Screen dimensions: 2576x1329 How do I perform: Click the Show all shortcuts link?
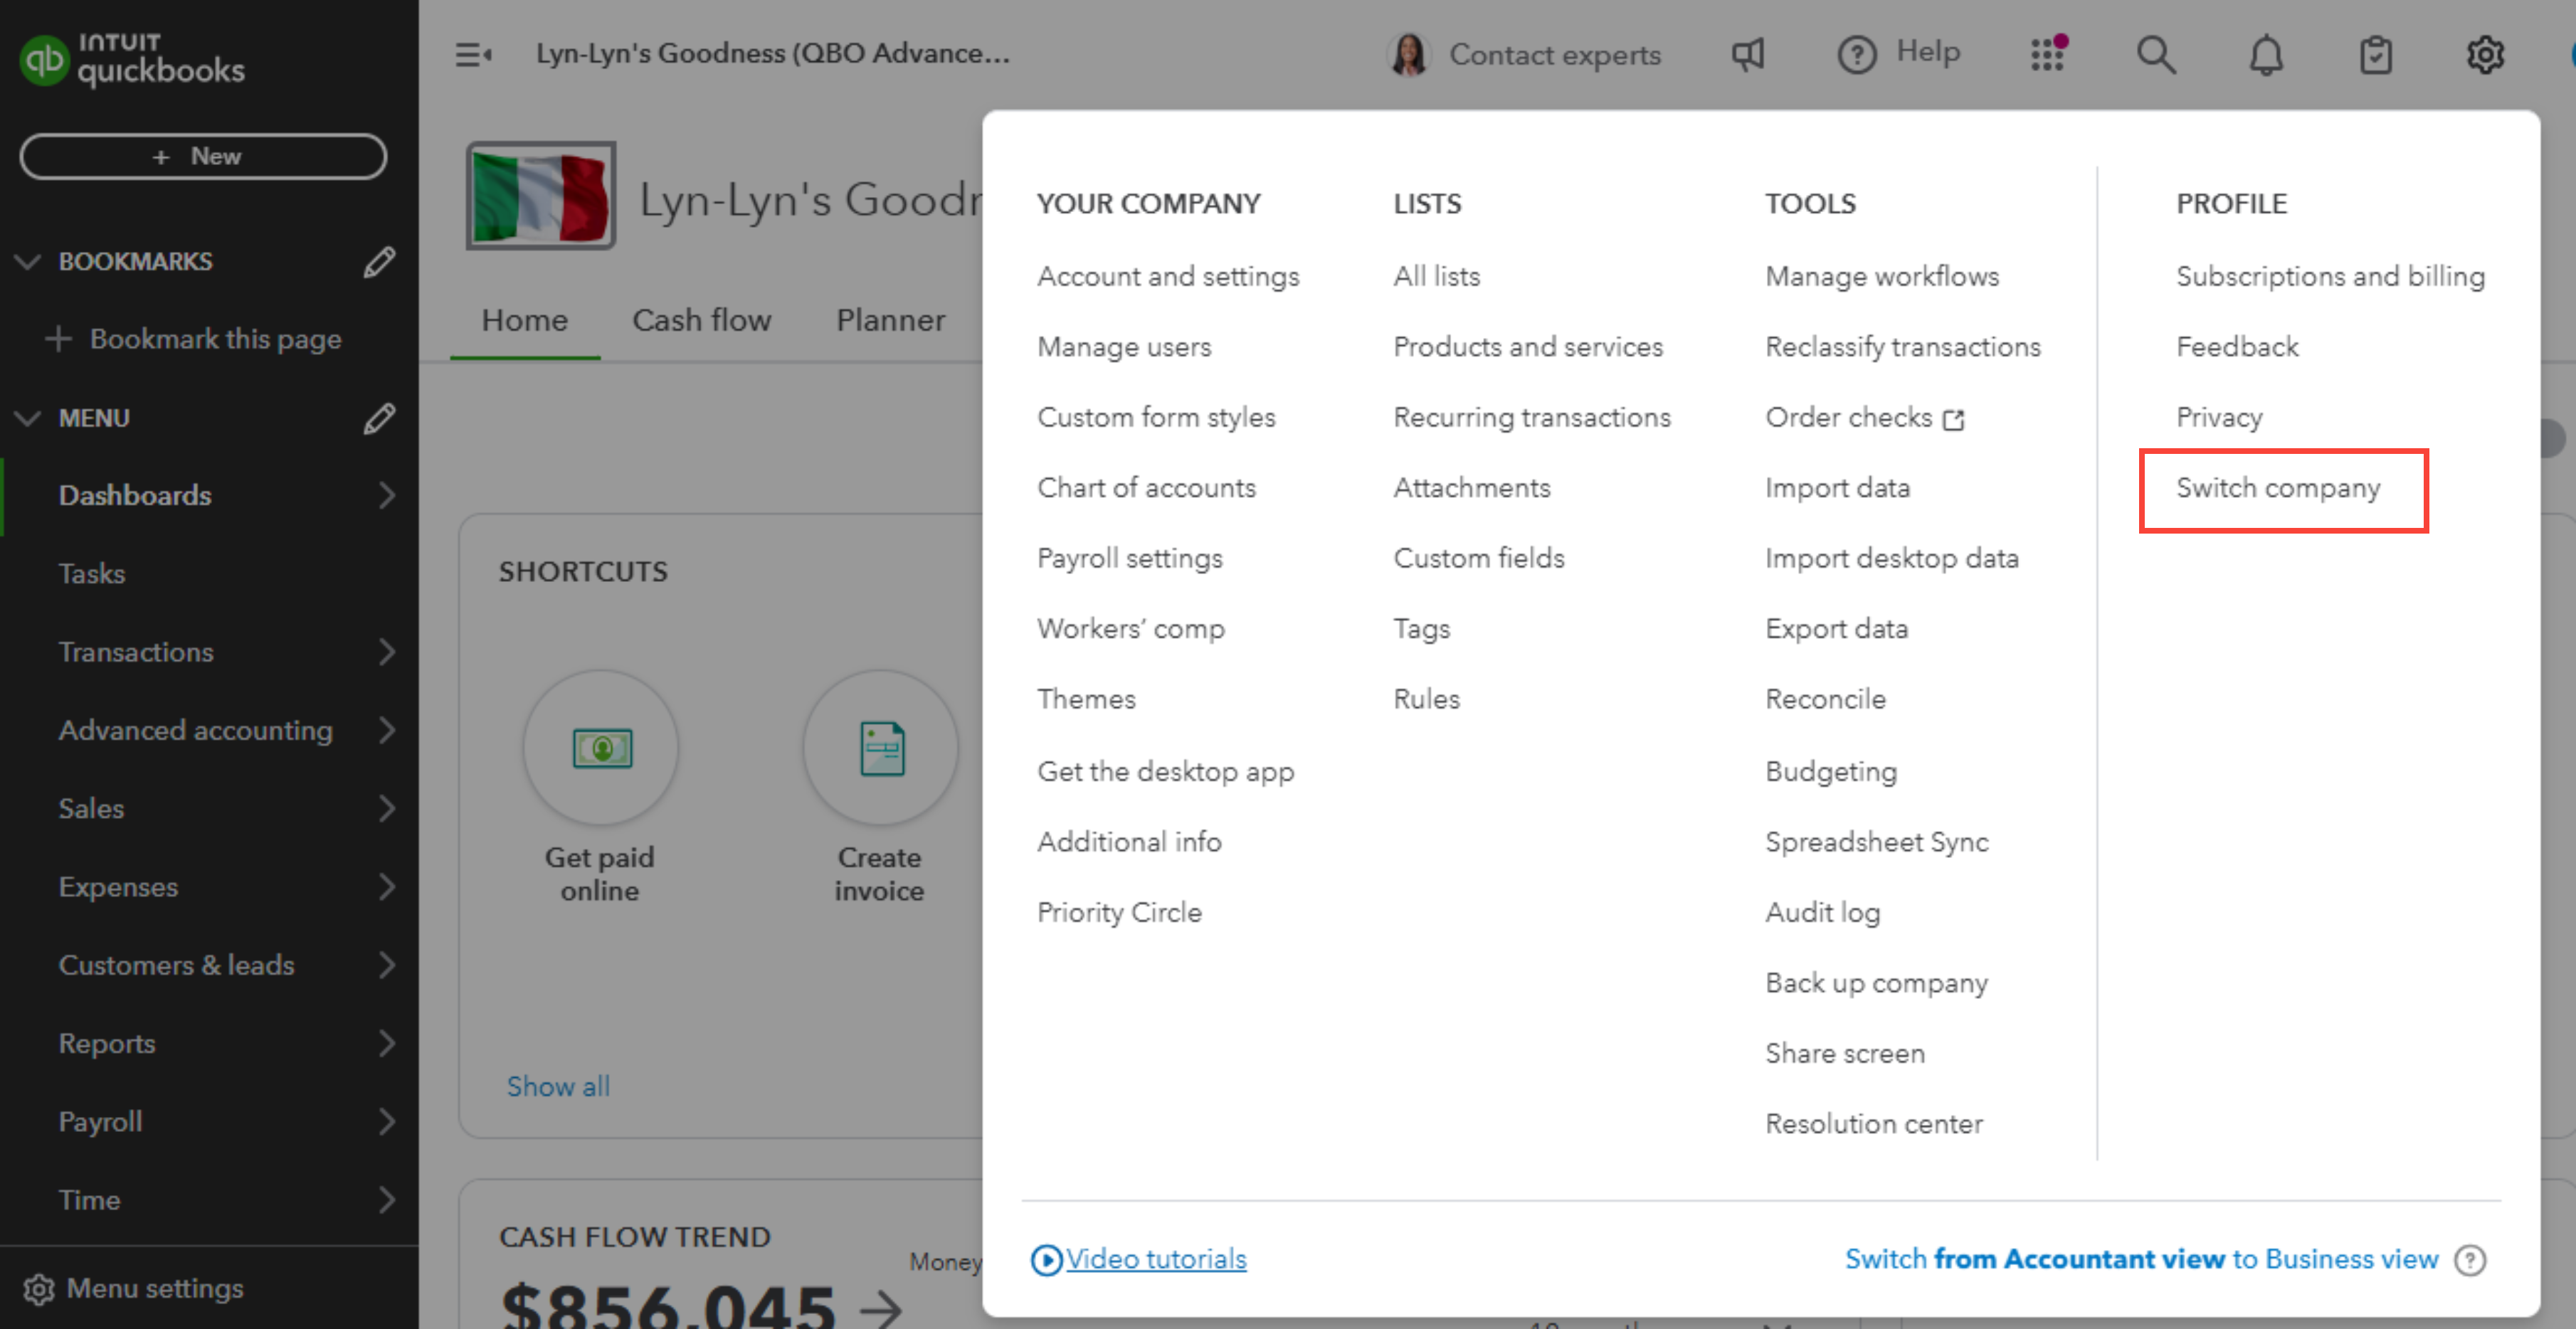(x=558, y=1087)
